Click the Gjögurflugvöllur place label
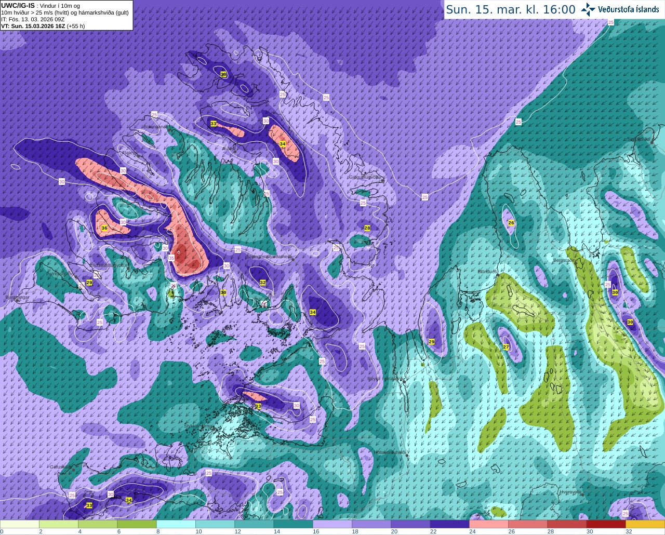This screenshot has width=665, height=535. tap(365, 177)
